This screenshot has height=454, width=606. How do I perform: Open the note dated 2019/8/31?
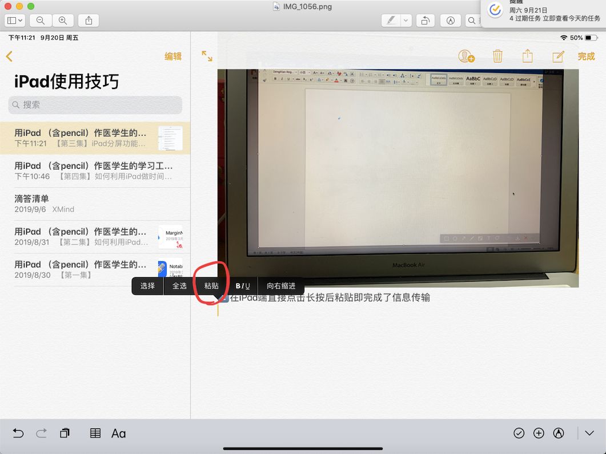95,237
